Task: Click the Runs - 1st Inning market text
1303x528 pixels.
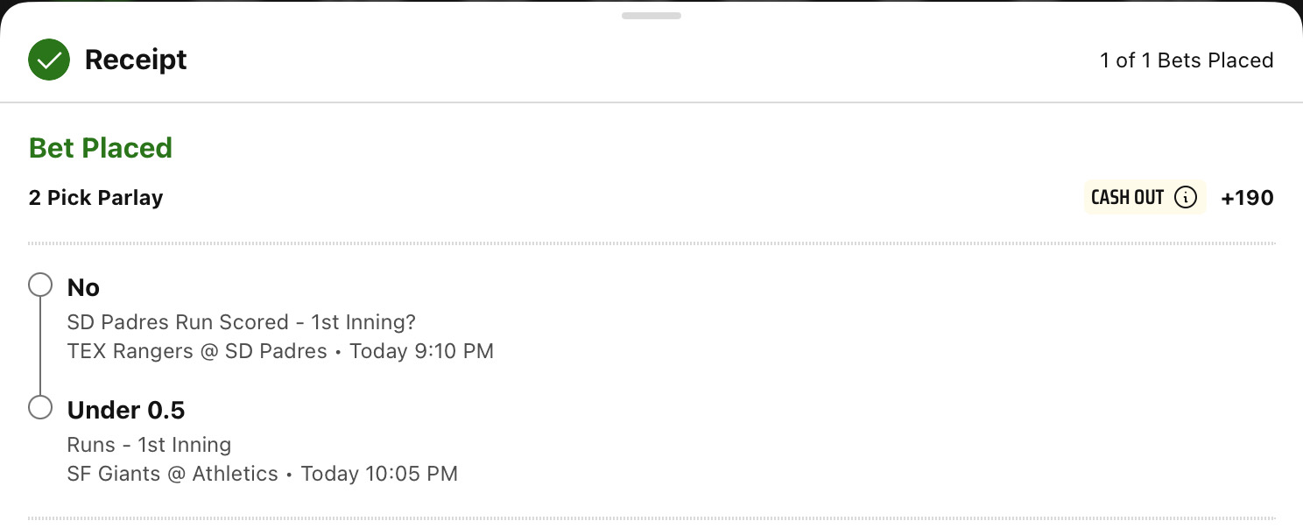Action: [149, 445]
